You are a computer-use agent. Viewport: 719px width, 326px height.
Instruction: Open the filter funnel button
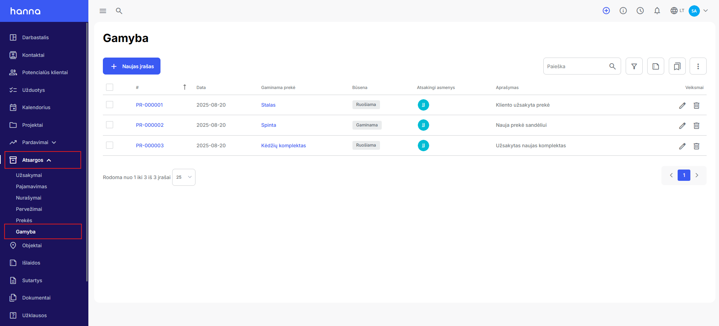pos(634,66)
